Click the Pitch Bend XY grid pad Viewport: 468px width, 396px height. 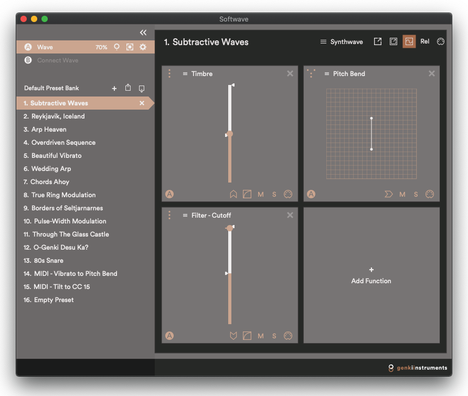point(371,134)
